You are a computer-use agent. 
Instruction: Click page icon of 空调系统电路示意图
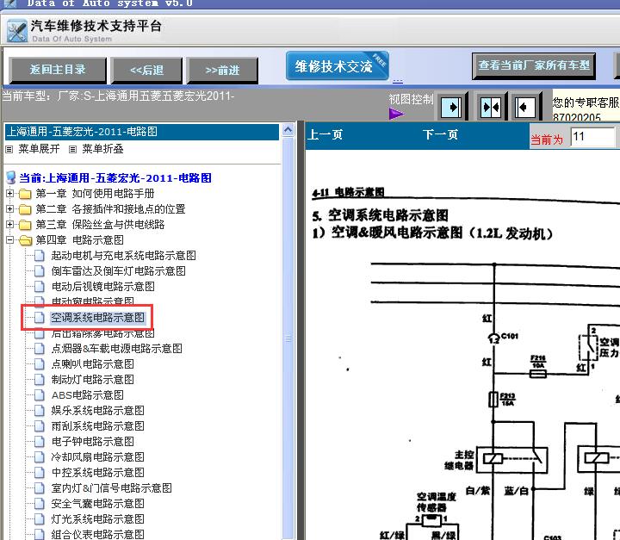pyautogui.click(x=39, y=317)
